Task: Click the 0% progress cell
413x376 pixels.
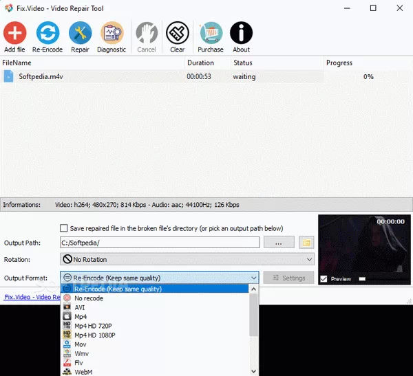Action: coord(368,76)
